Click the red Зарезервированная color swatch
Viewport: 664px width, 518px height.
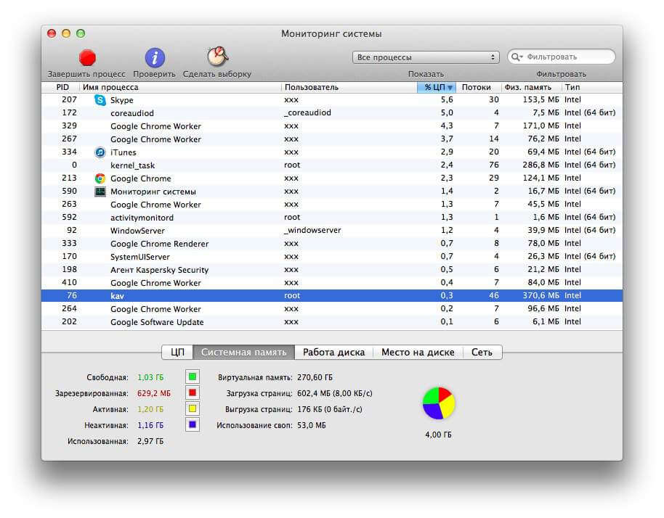[193, 392]
